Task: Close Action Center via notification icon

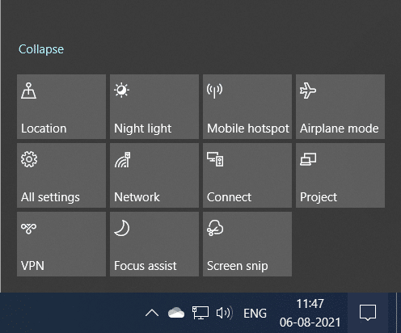Action: (368, 313)
